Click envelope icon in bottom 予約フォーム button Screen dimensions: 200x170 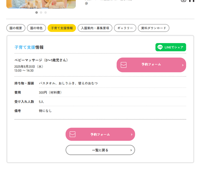coord(73,134)
